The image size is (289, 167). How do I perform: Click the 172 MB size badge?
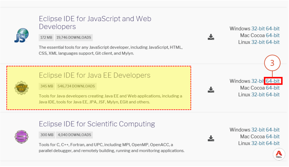tap(46, 38)
